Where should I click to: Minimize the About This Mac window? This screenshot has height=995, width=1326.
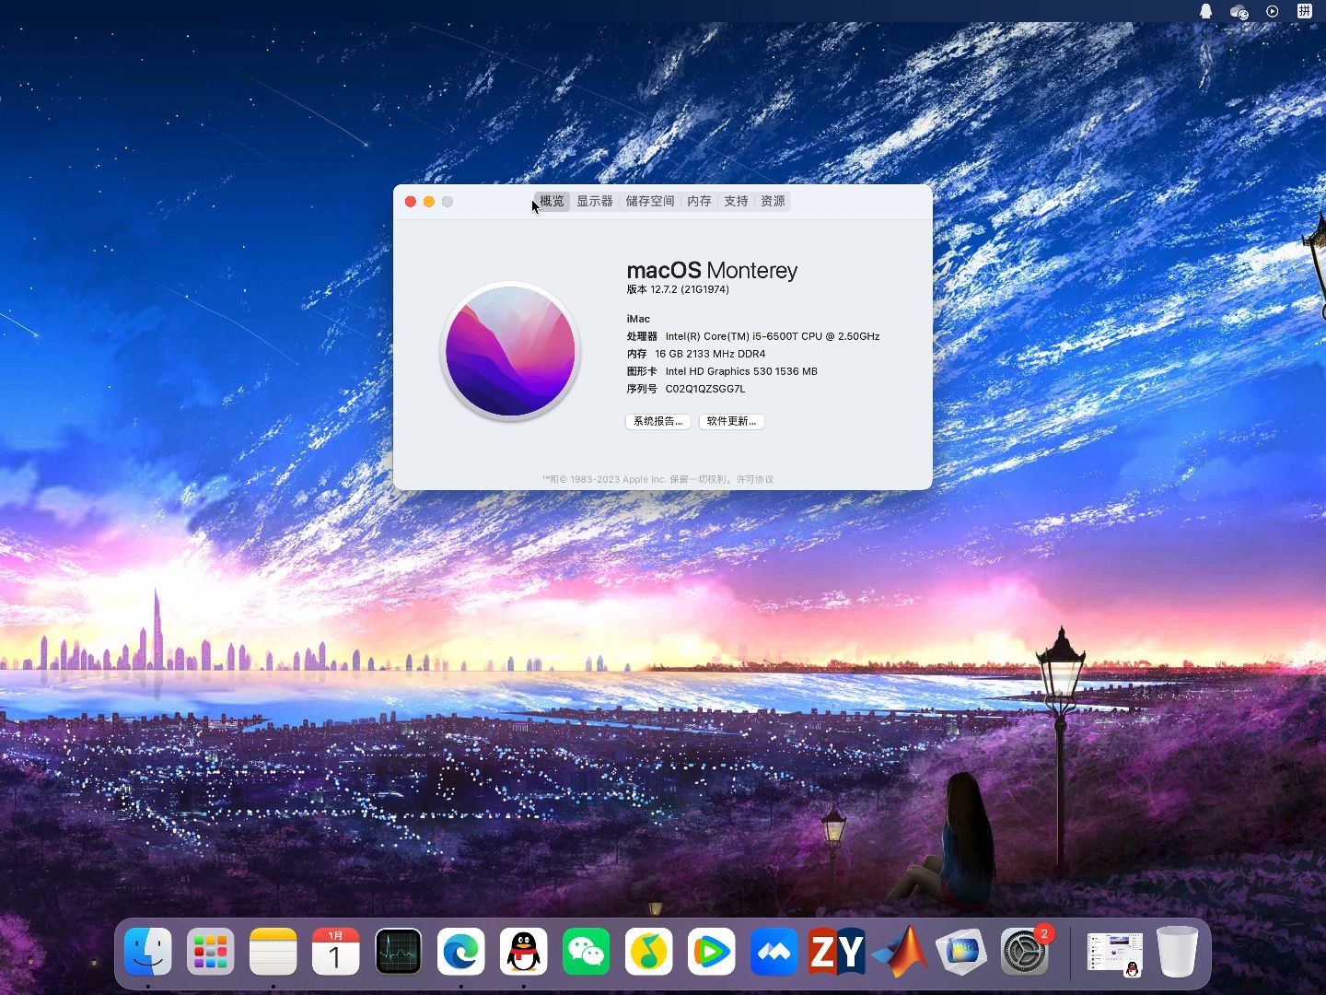[x=429, y=202]
